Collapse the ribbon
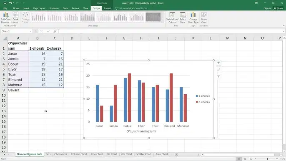 click(x=283, y=26)
